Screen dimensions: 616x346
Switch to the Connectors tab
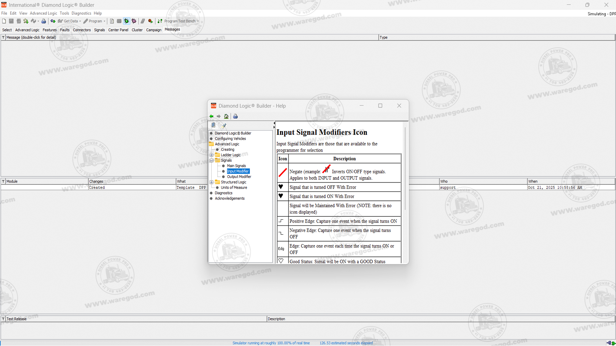coord(81,30)
